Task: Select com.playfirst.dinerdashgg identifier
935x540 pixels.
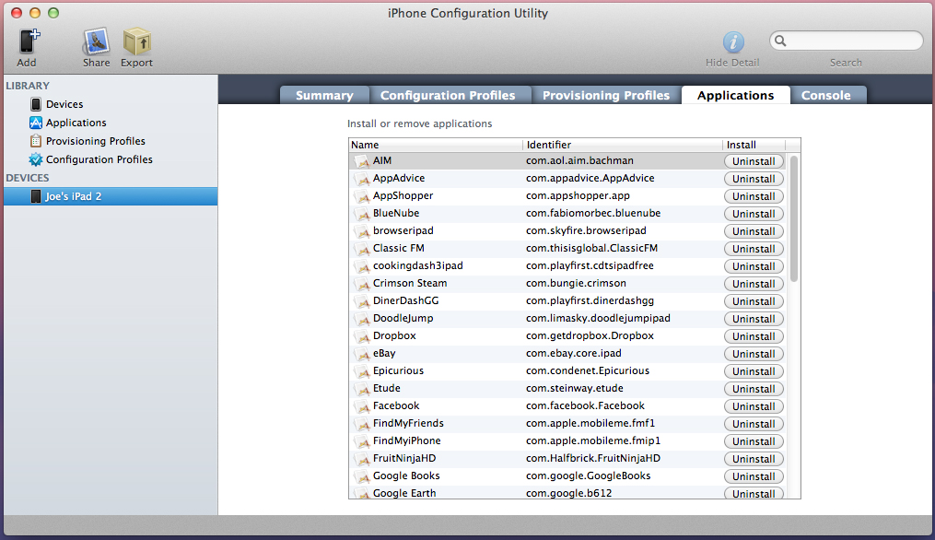Action: click(590, 300)
